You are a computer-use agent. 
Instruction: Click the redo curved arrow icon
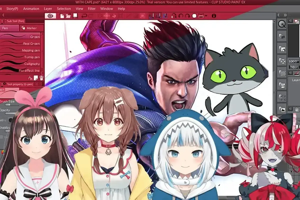coord(187,16)
